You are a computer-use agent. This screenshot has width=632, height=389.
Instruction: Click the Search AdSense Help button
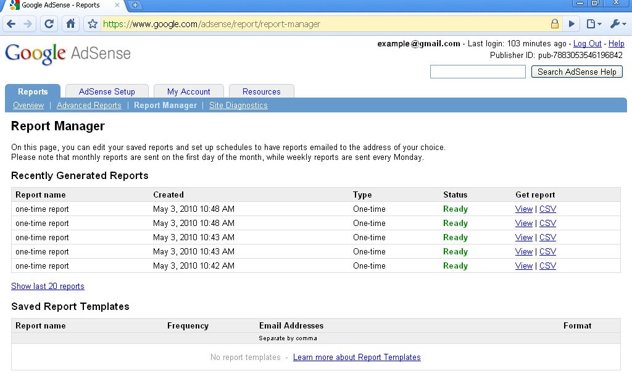(577, 72)
